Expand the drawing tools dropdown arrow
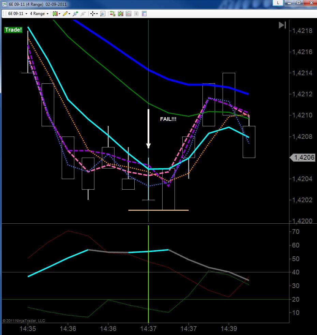The image size is (317, 335). point(69,14)
